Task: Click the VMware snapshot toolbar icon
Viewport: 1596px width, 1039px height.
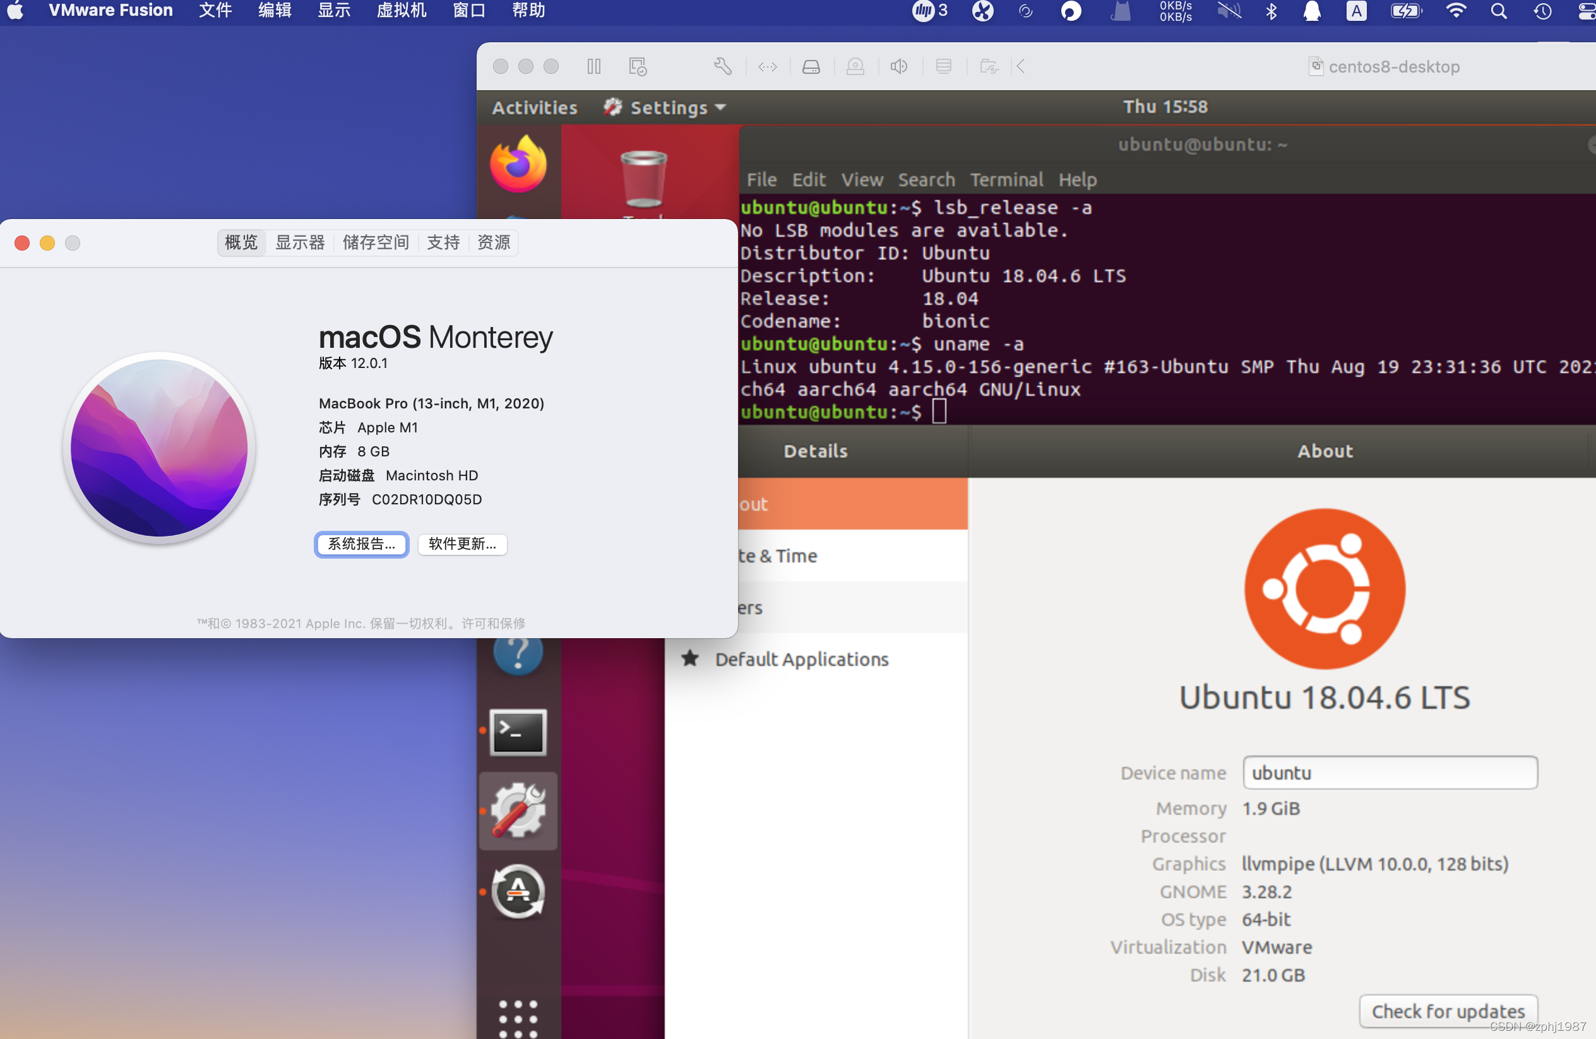Action: (637, 66)
